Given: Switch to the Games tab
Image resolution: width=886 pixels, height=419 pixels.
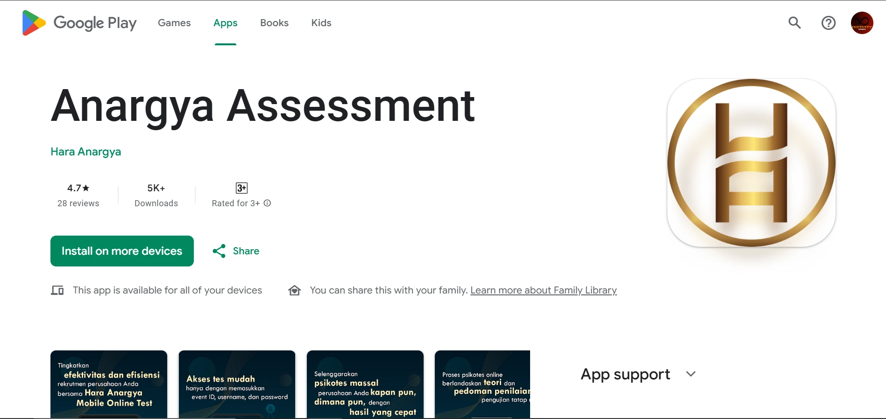Looking at the screenshot, I should pos(174,23).
